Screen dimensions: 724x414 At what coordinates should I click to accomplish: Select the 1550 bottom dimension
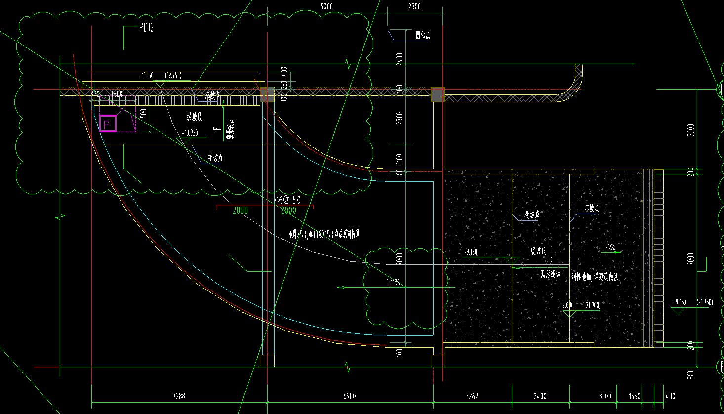(635, 396)
